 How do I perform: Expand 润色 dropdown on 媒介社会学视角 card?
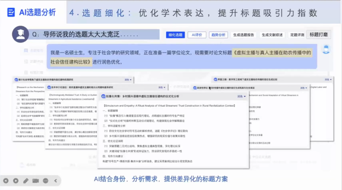[x=128, y=80]
